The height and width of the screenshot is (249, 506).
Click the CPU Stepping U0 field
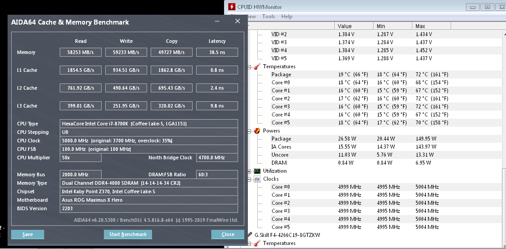(x=149, y=132)
